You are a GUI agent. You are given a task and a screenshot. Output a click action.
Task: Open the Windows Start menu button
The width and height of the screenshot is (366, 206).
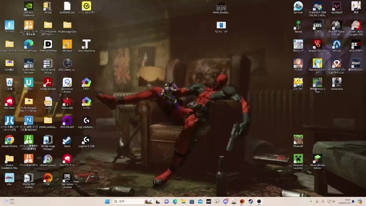click(x=108, y=201)
